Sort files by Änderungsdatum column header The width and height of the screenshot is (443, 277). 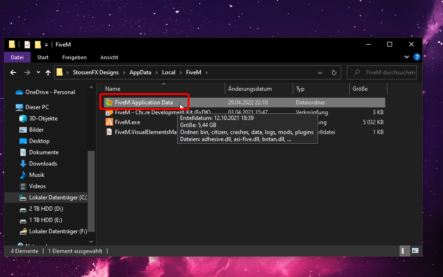coord(250,89)
